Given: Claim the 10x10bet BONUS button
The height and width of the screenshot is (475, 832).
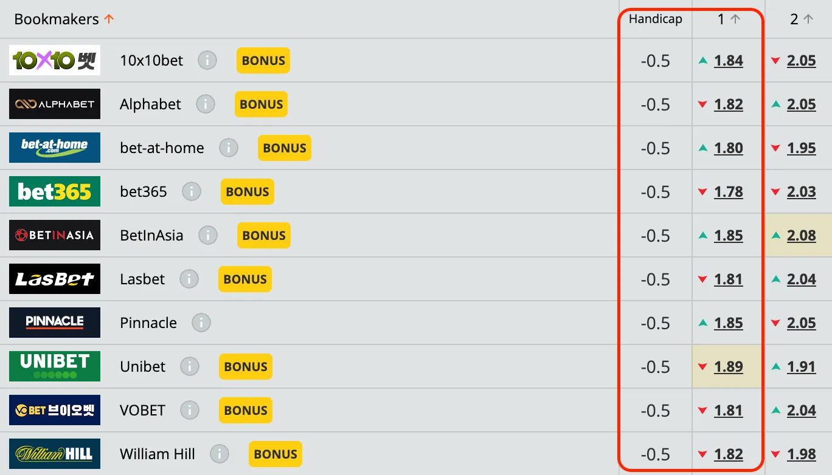Looking at the screenshot, I should pyautogui.click(x=263, y=61).
